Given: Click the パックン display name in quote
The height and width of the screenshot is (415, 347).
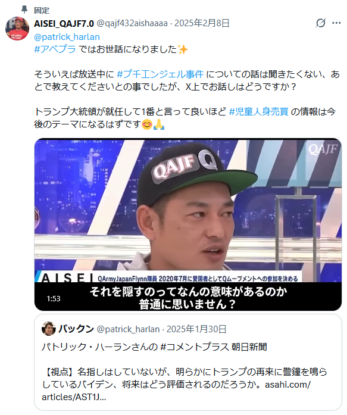Looking at the screenshot, I should coord(76,329).
